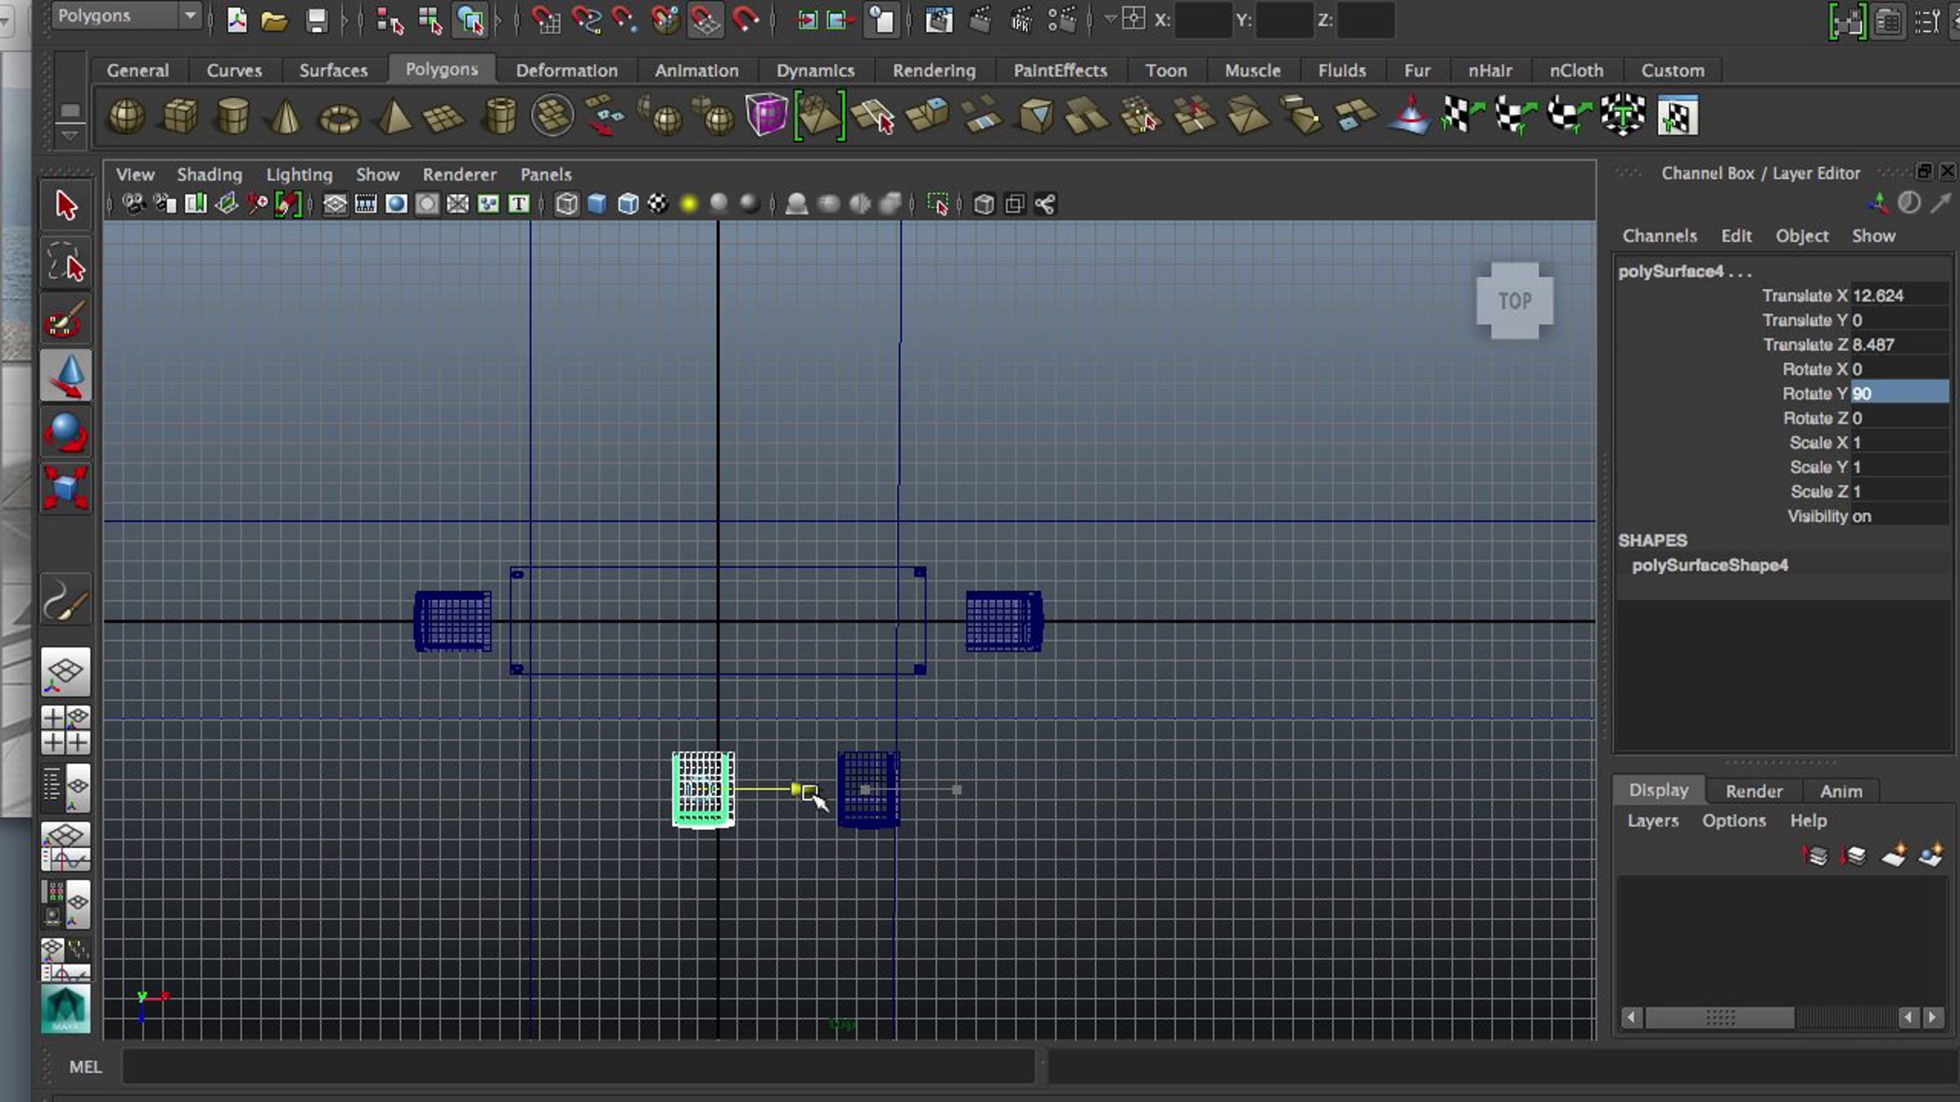Toggle grid display in viewport toolbar

335,204
